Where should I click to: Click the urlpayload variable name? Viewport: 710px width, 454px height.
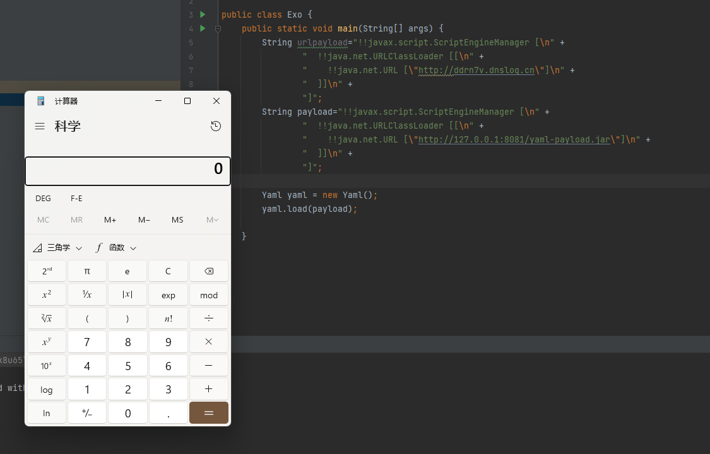coord(322,42)
